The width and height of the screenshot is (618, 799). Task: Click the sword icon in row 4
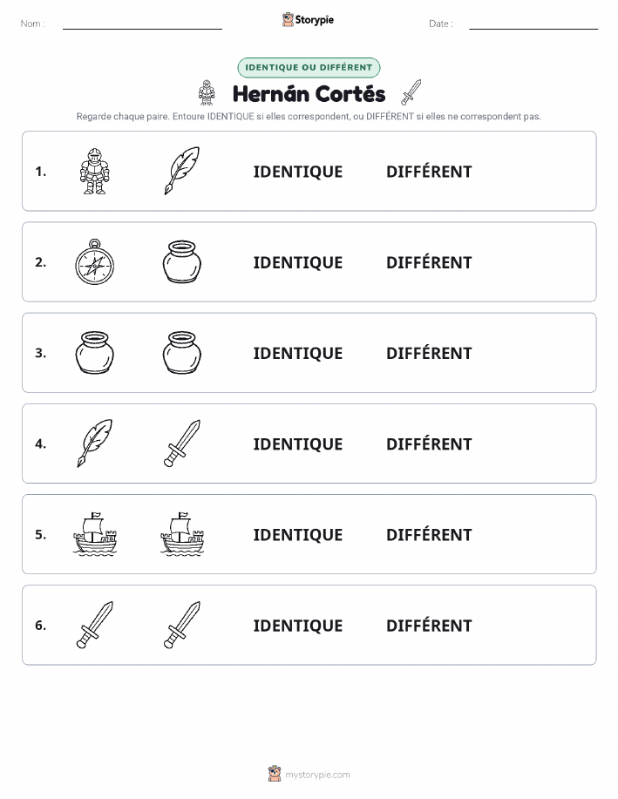(182, 444)
